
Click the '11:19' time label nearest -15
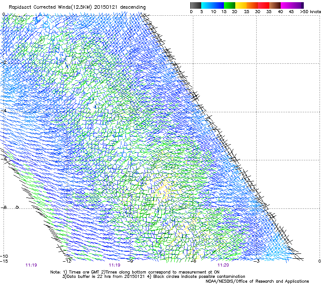click(31, 265)
